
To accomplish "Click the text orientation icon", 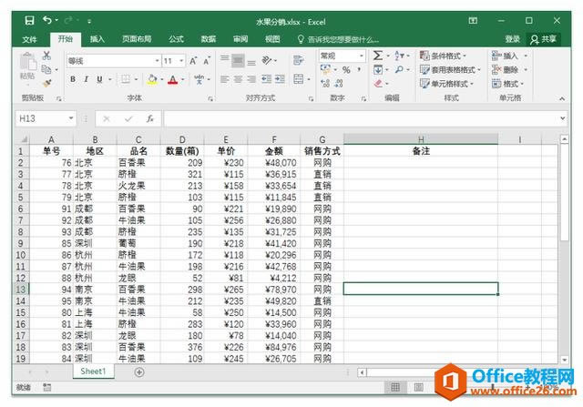I will point(267,60).
